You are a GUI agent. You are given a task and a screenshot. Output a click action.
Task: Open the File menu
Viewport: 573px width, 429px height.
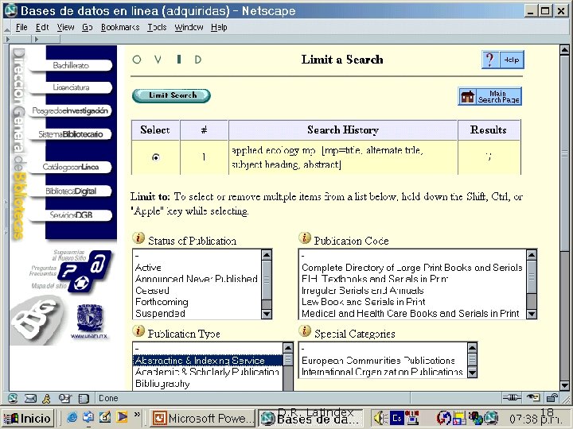point(21,27)
